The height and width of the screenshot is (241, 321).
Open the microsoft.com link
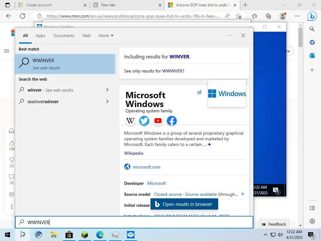click(147, 167)
